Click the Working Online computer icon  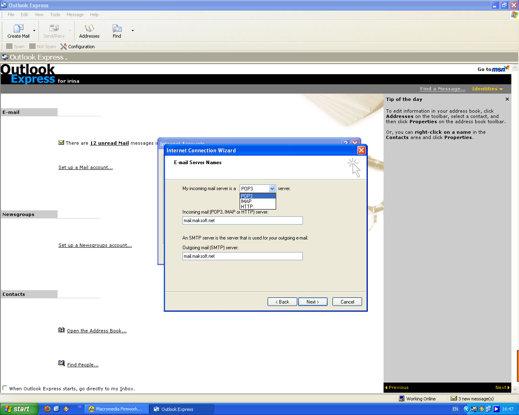(402, 398)
